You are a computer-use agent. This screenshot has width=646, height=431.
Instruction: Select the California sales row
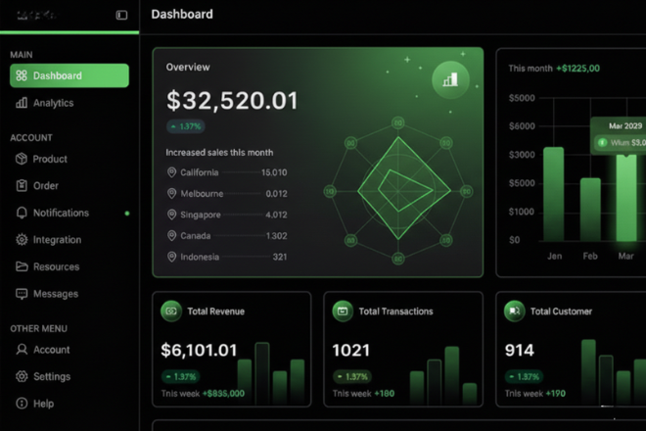point(226,172)
